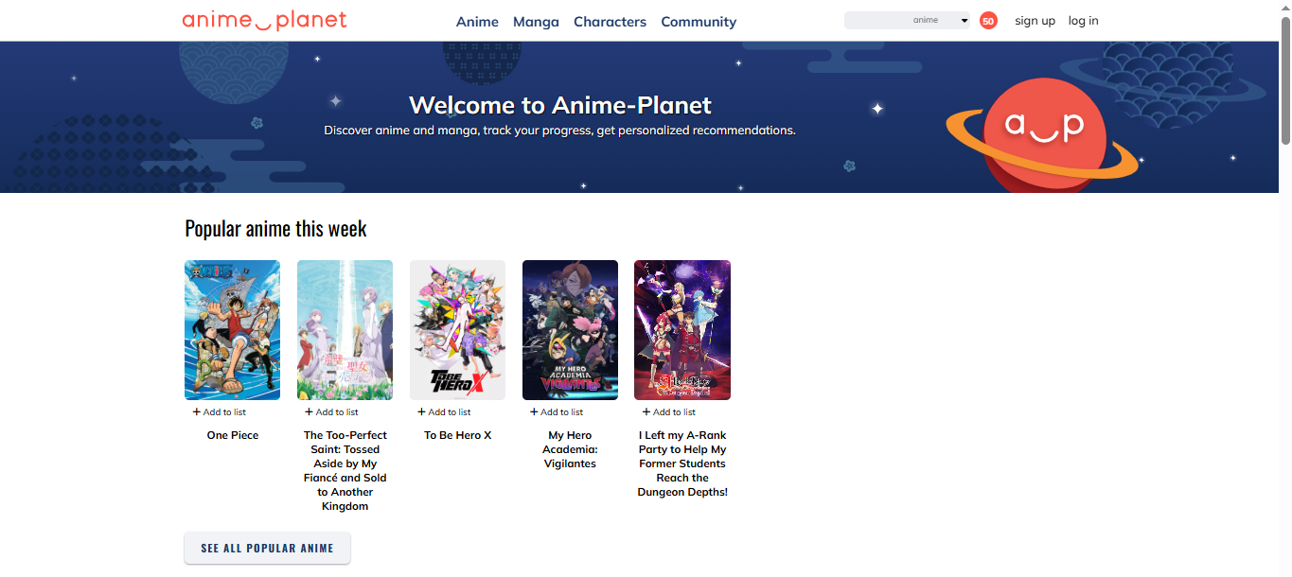Click the One Piece title link

coord(233,435)
